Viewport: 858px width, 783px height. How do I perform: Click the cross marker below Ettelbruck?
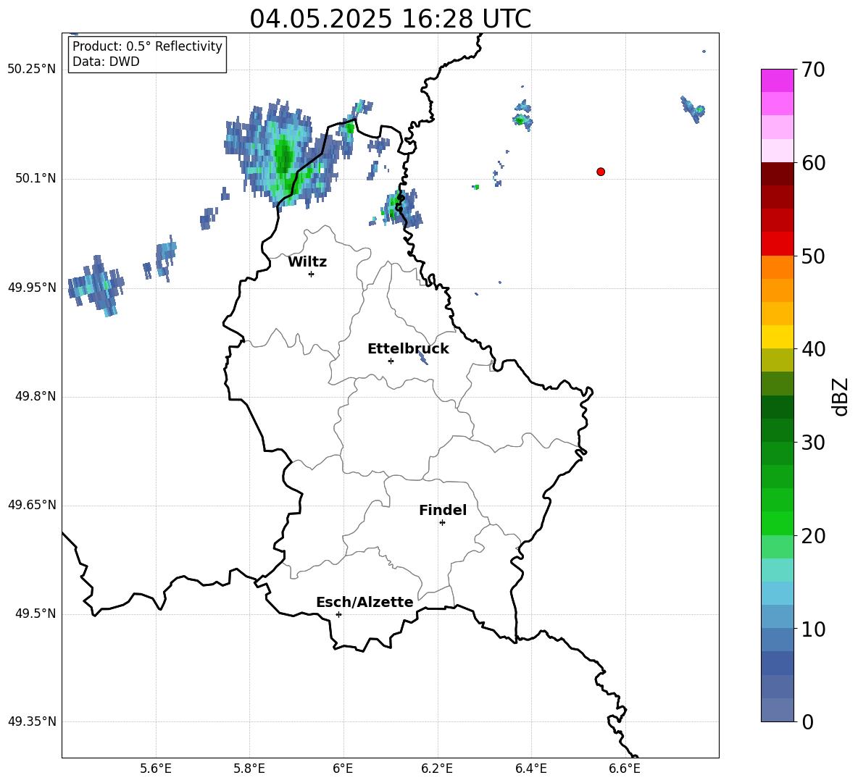pos(391,361)
